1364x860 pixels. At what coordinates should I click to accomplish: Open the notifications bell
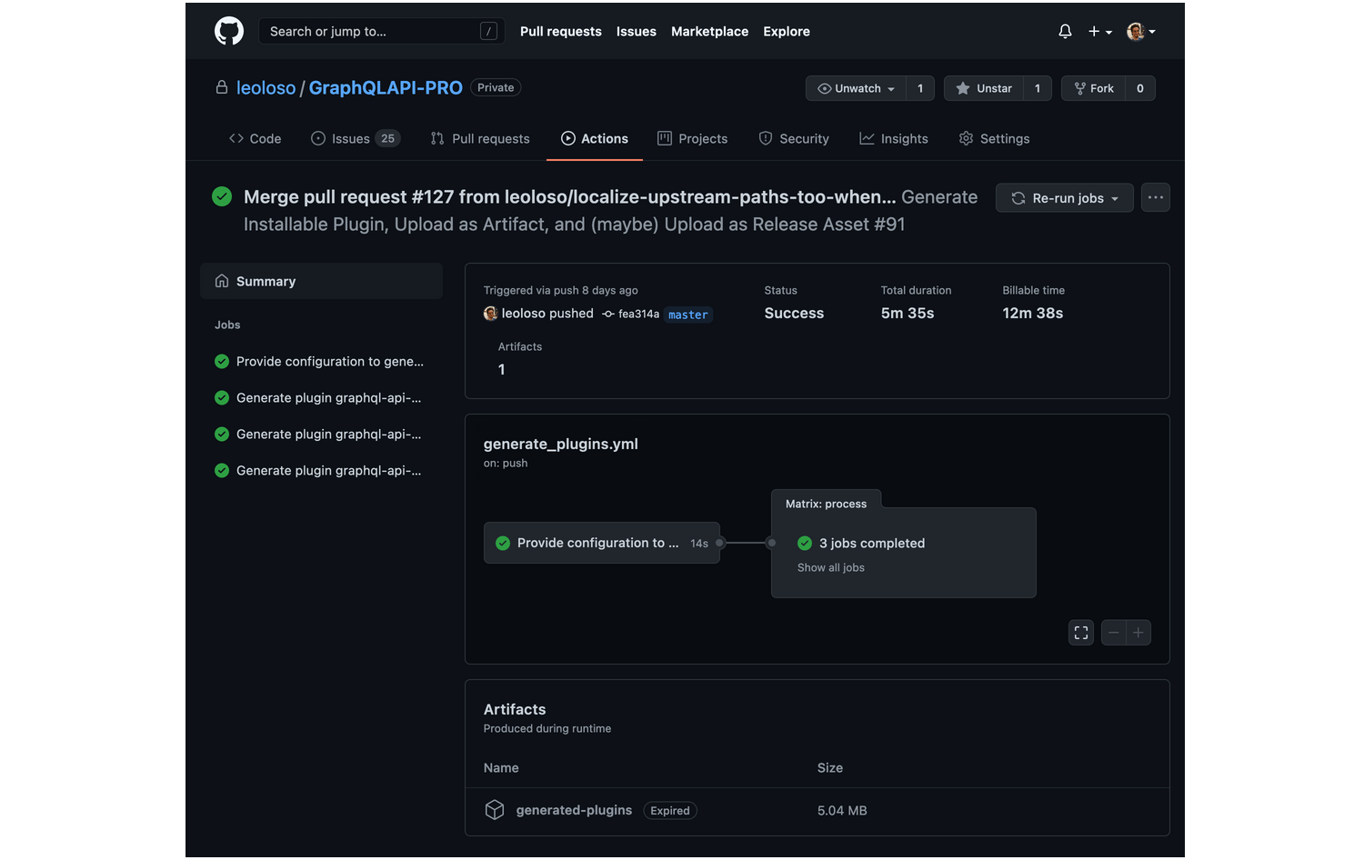pos(1065,31)
